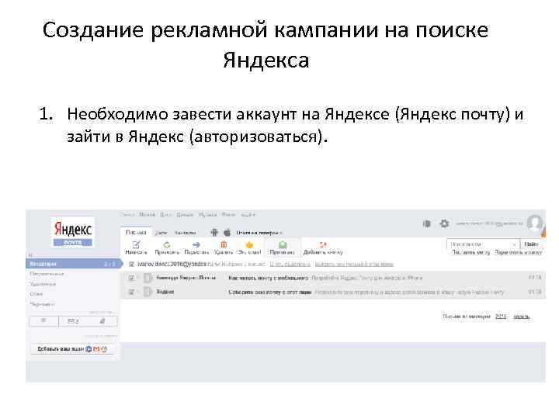Screen dimensions: 559x419
Task: Click the red Gmail collector icon
Action: coord(96,349)
